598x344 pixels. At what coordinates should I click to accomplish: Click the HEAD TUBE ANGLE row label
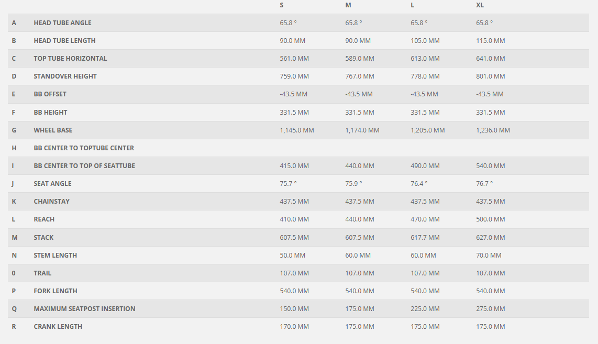(62, 23)
